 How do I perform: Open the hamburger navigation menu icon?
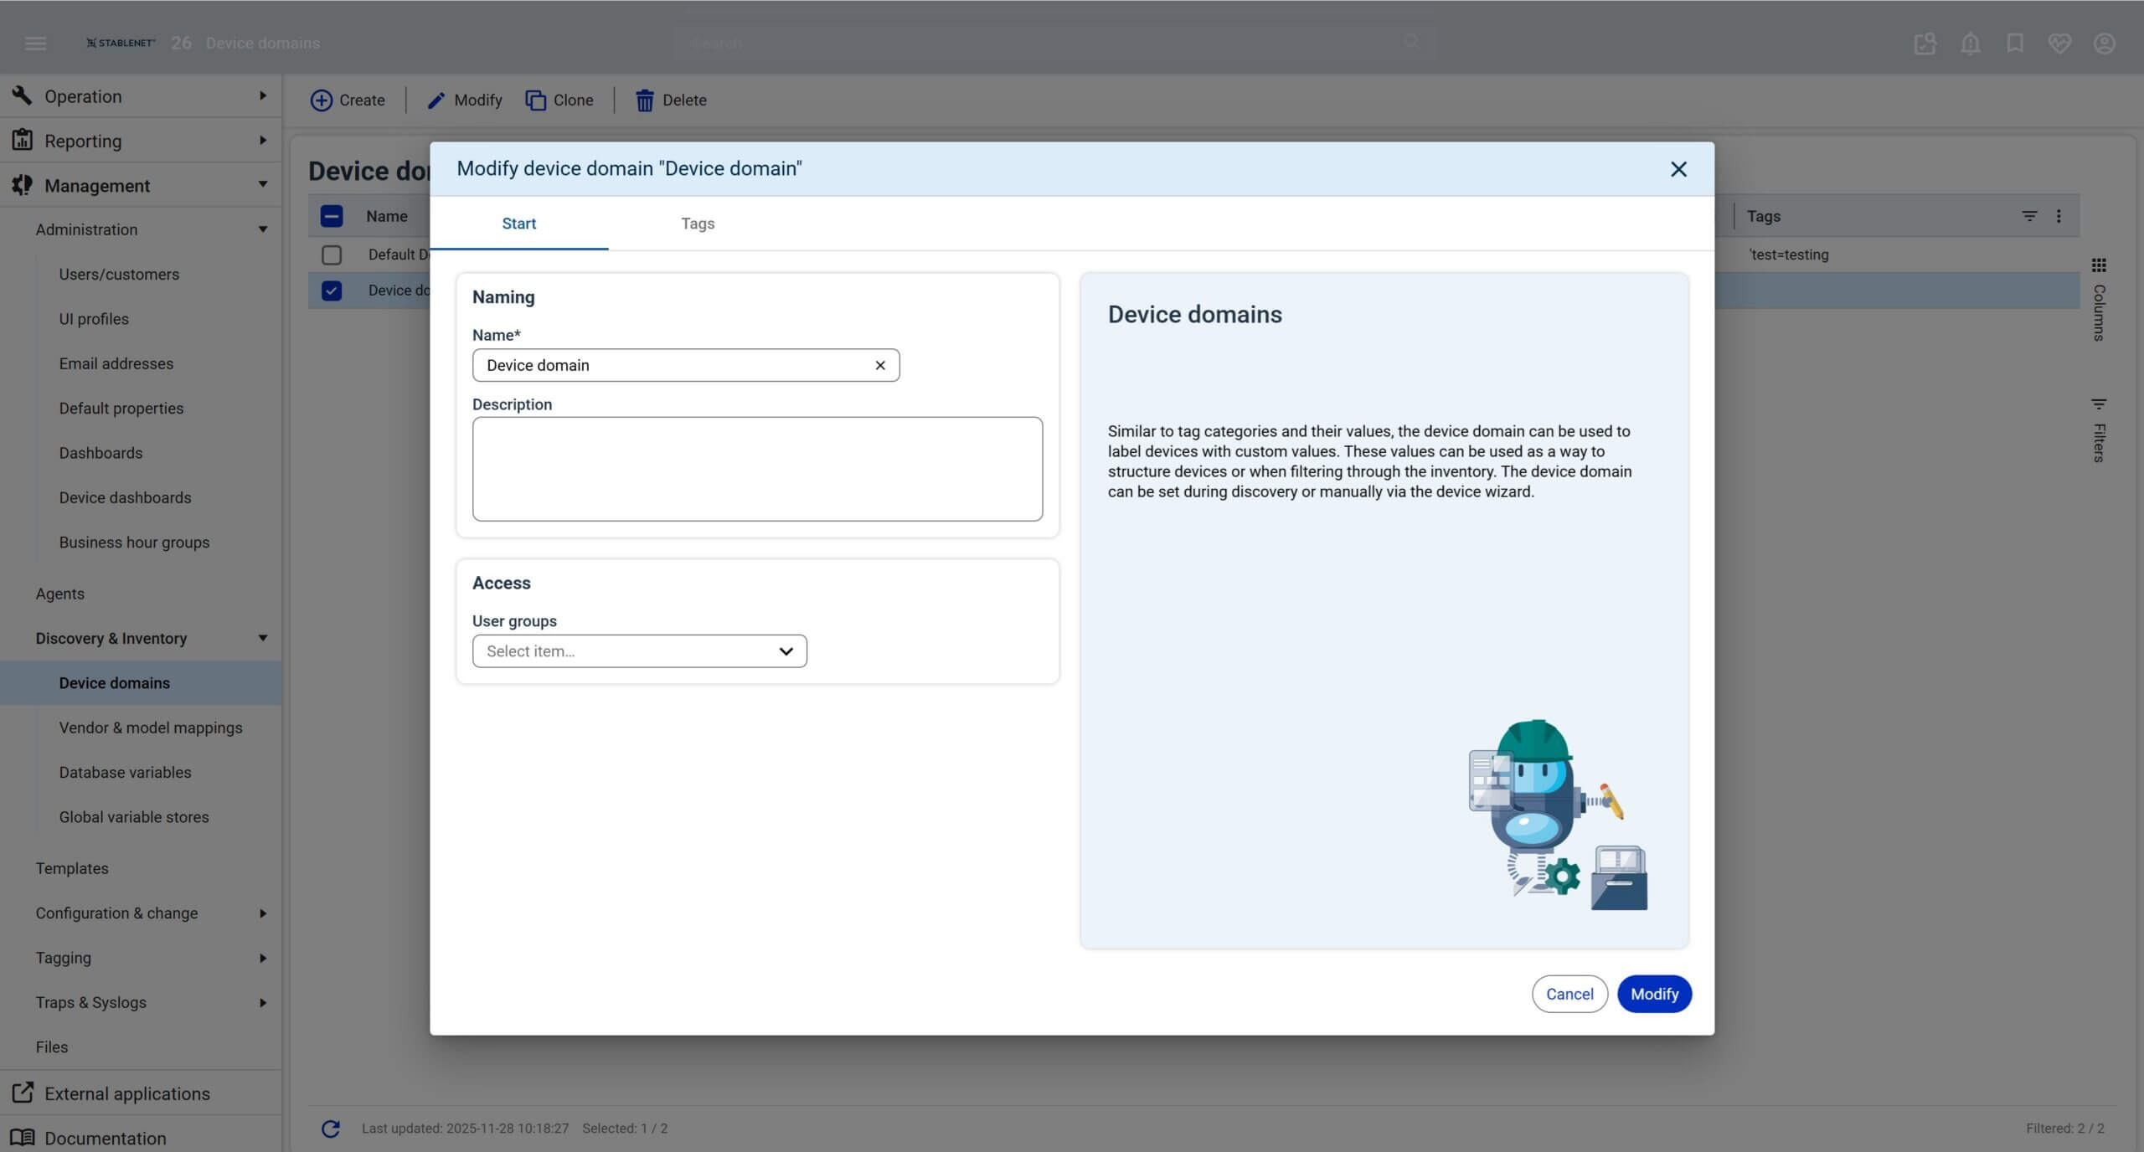tap(35, 43)
